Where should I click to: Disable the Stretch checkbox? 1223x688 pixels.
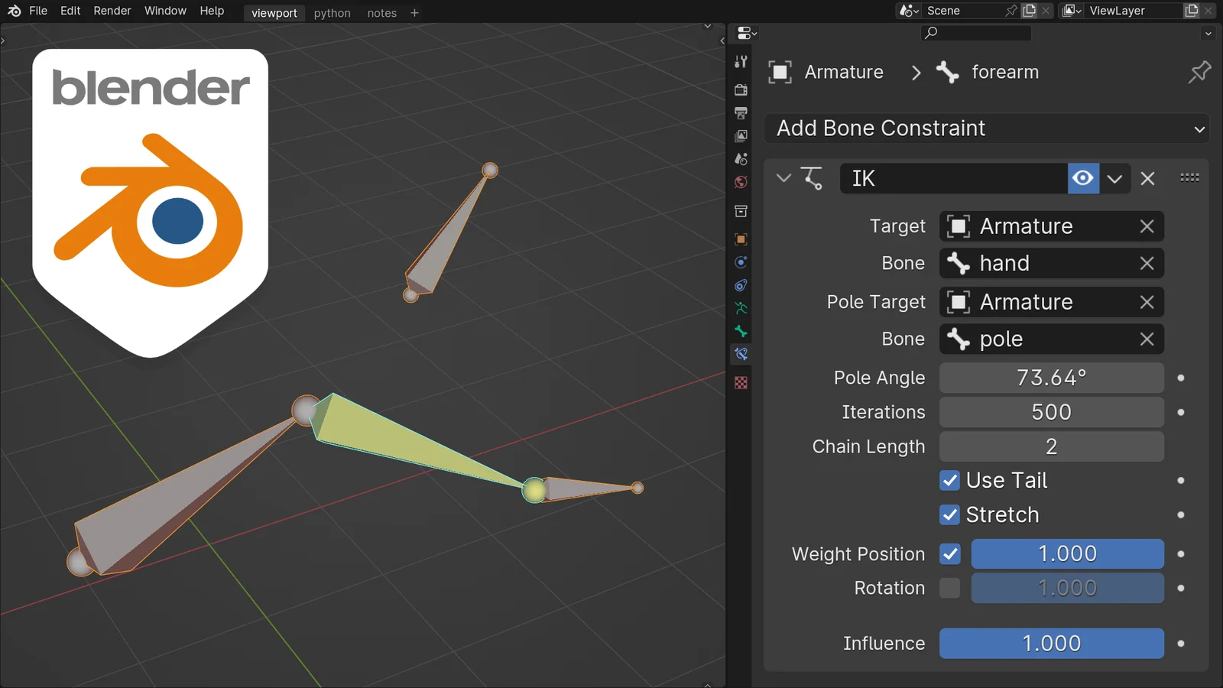coord(950,514)
